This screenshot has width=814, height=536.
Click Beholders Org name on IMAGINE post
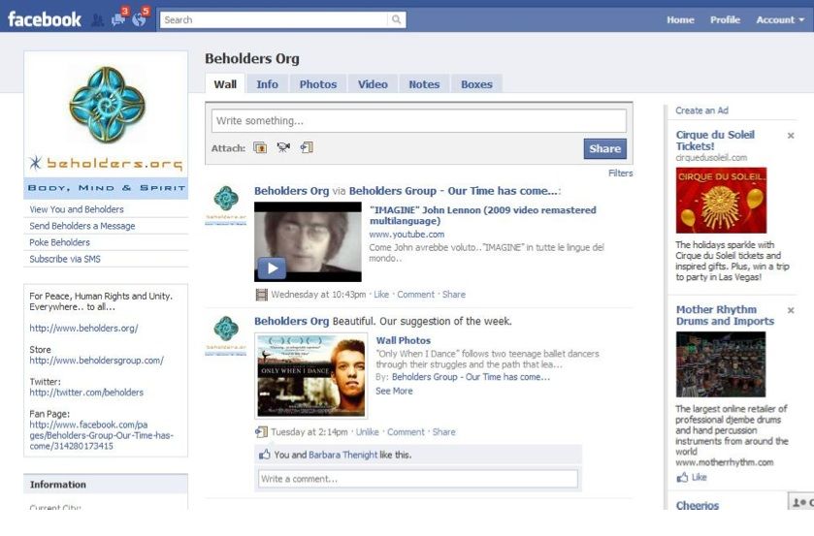point(291,190)
